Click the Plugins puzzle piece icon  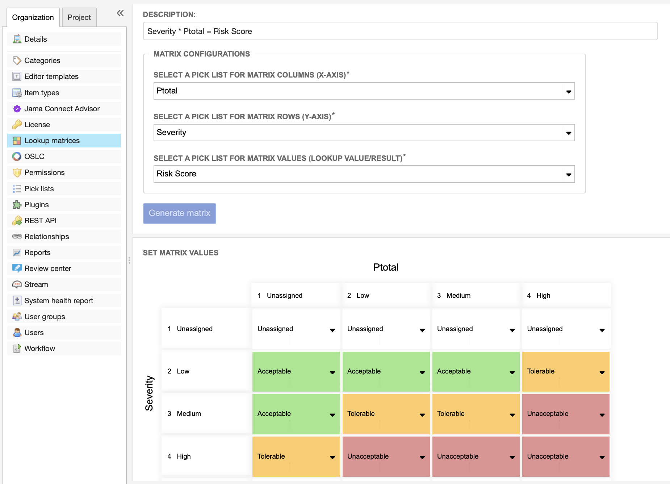[x=17, y=205]
